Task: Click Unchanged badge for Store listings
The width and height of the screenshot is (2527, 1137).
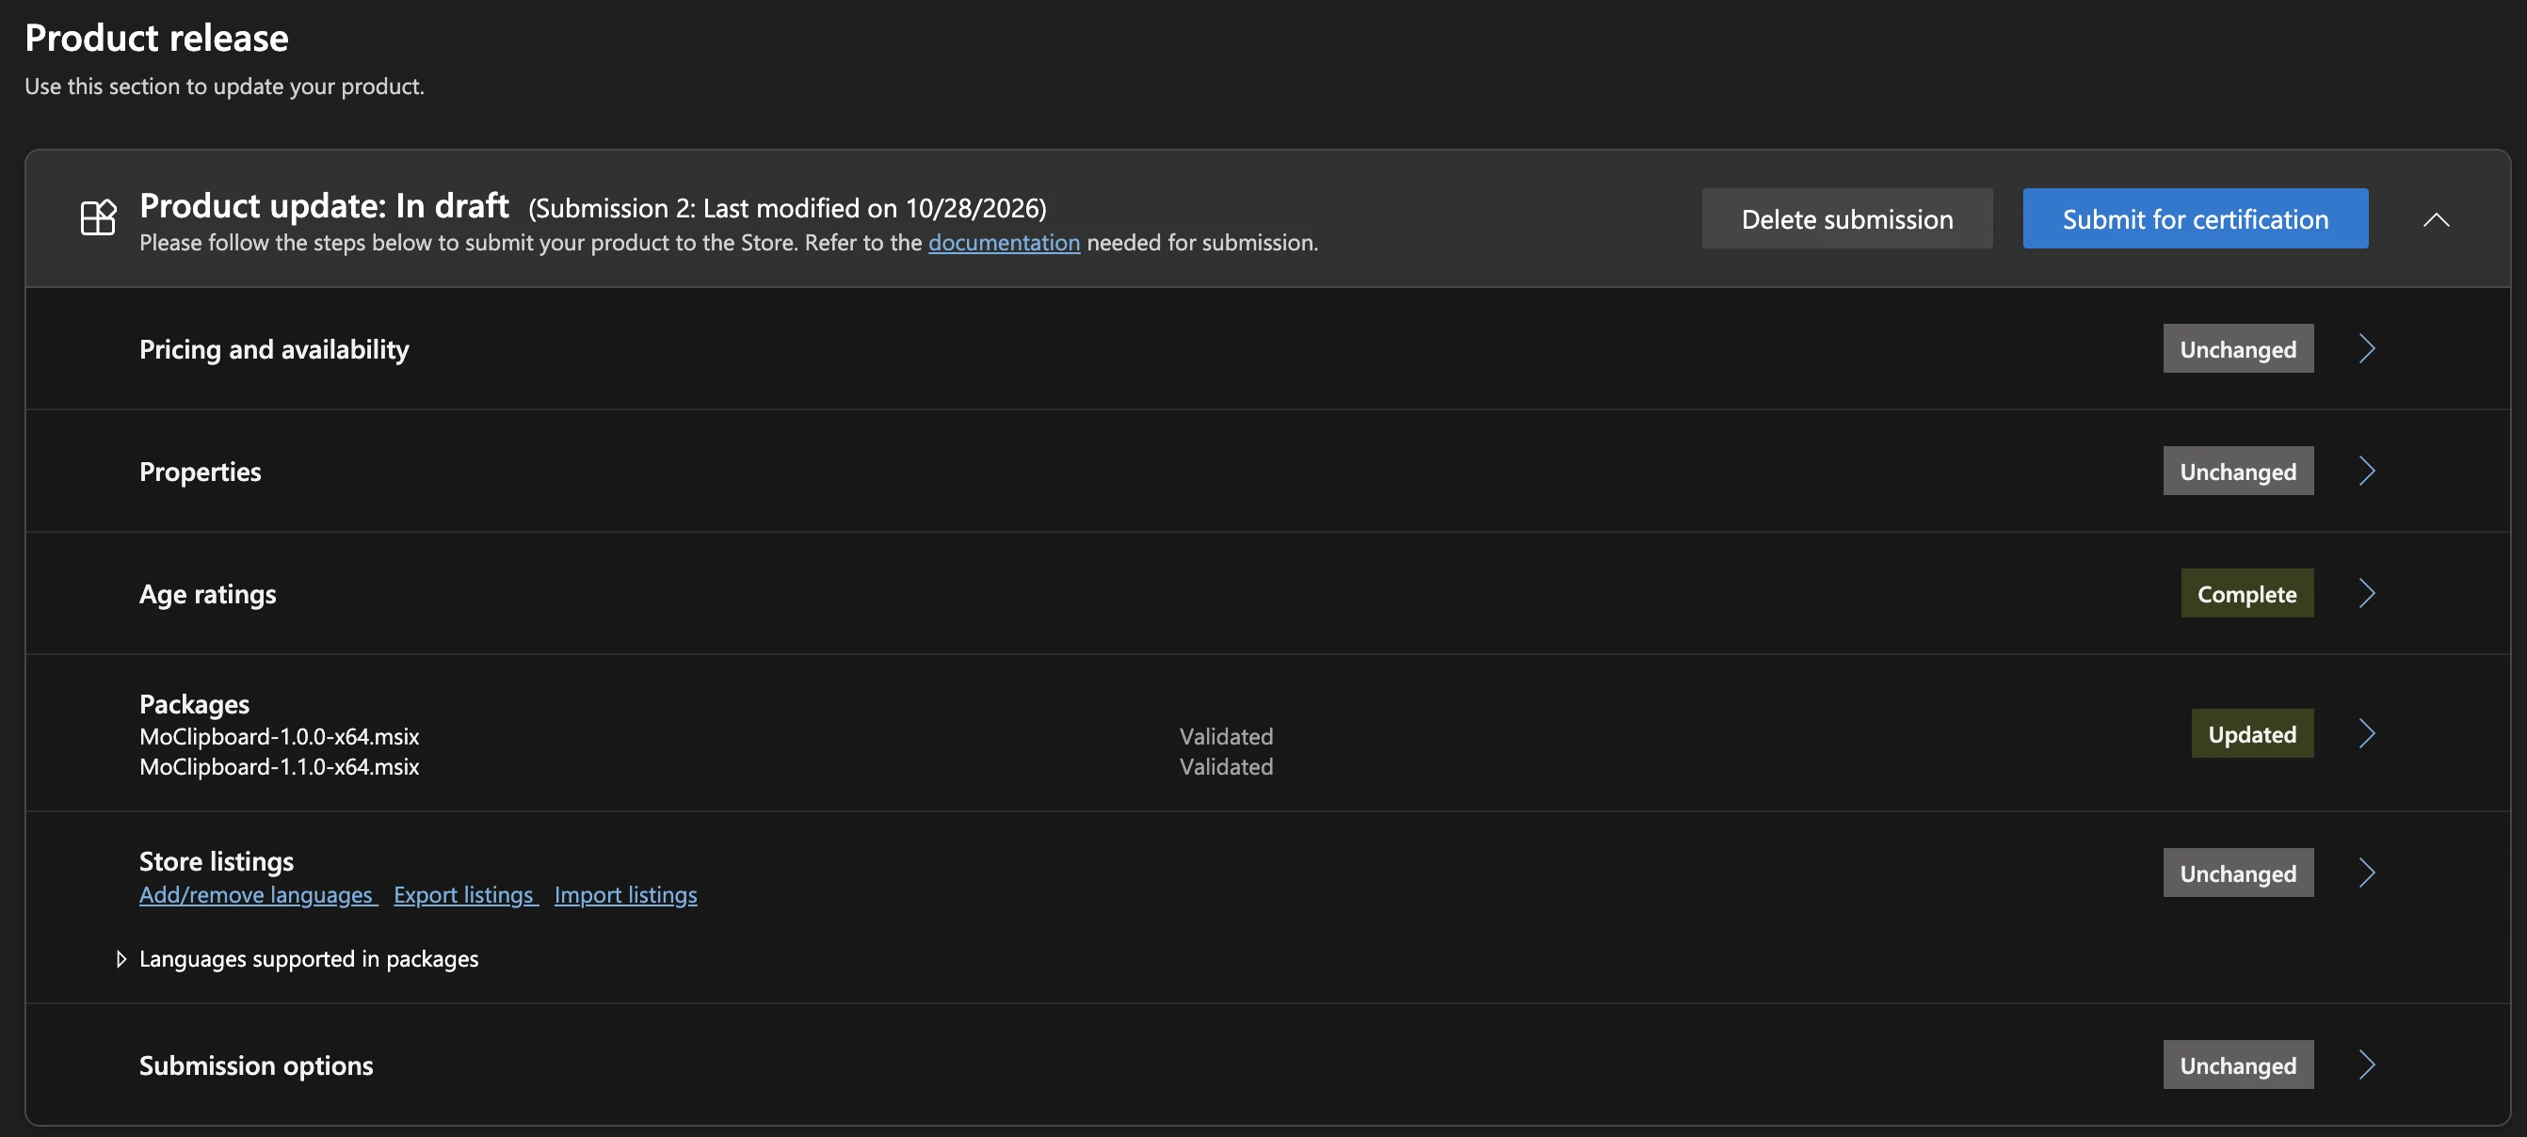Action: pyautogui.click(x=2238, y=873)
